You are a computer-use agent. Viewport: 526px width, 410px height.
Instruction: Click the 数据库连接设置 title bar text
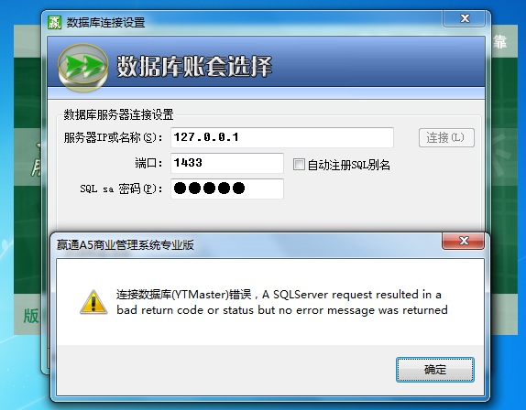pos(105,23)
